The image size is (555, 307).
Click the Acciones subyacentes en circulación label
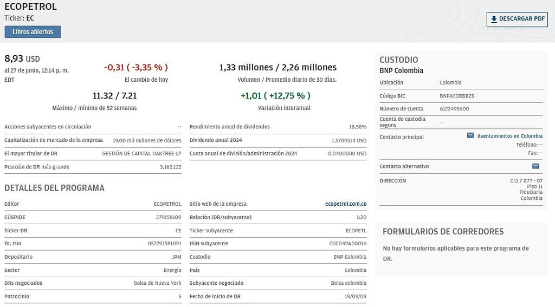tap(48, 127)
